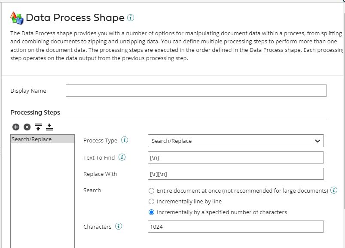Image resolution: width=345 pixels, height=248 pixels.
Task: Select Search/Replace step in the steps list
Action: (x=43, y=139)
